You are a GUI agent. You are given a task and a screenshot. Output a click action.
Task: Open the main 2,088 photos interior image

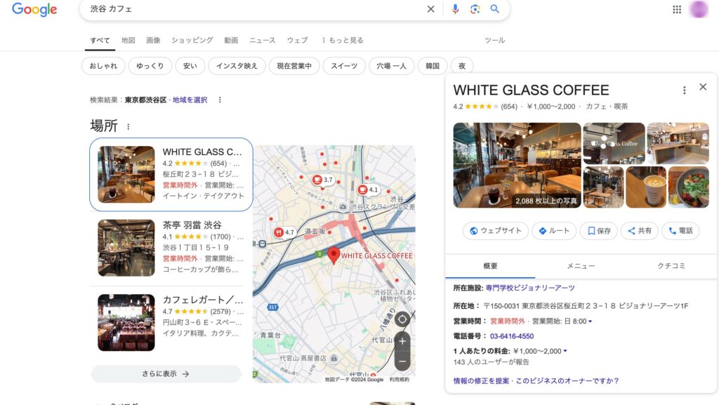pos(517,166)
